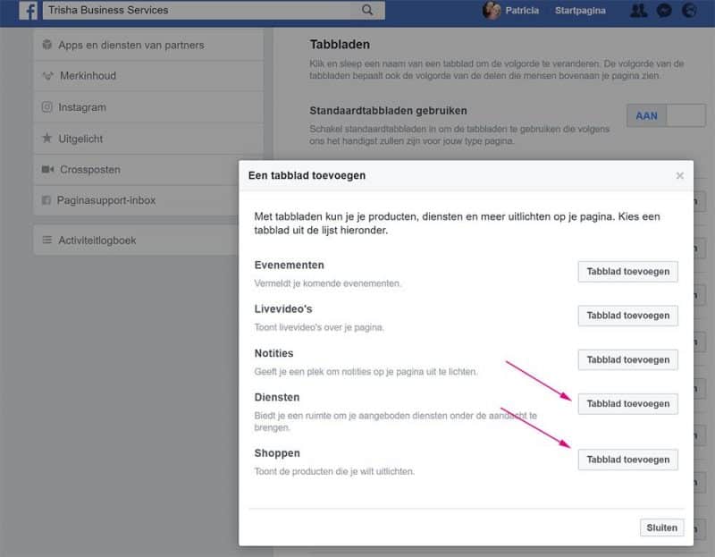The height and width of the screenshot is (557, 715).
Task: Toggle Standaardtabbladen gebruiken AAN switch
Action: point(666,115)
